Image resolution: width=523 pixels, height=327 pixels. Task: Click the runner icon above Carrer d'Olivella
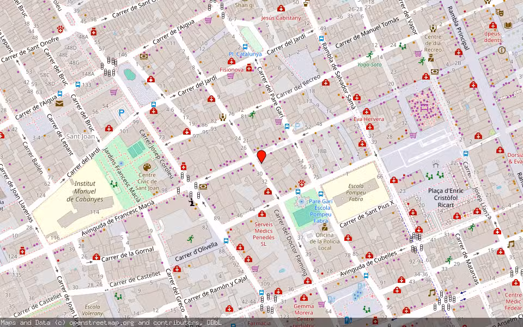[x=191, y=239]
